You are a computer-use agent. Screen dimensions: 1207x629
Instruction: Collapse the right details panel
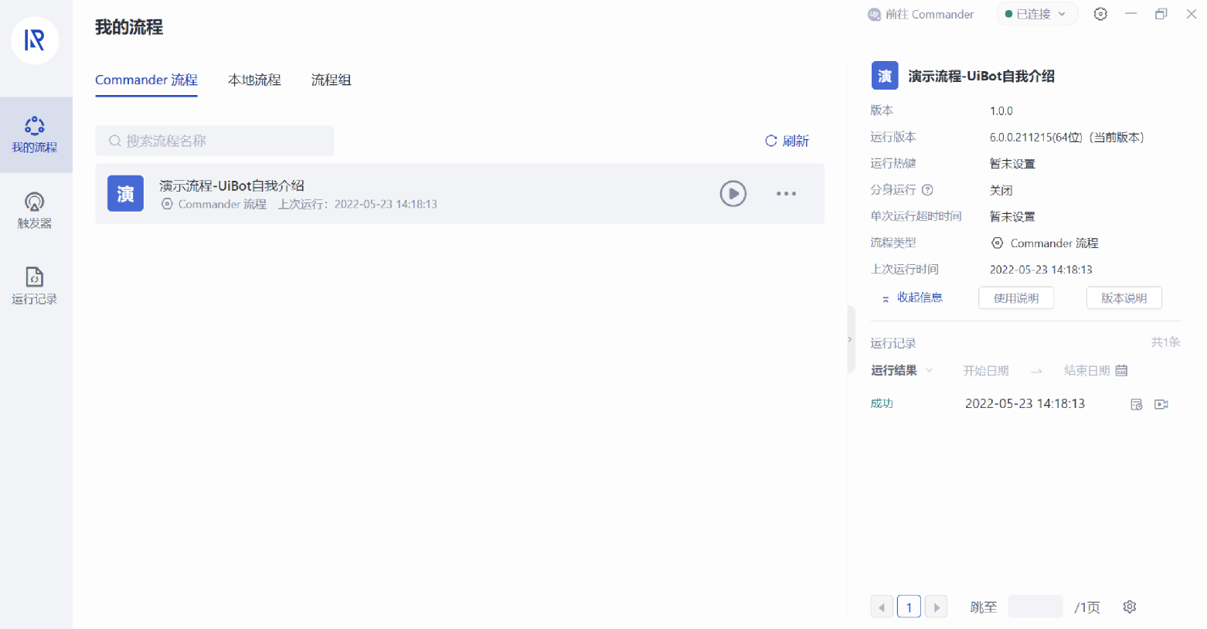pos(850,339)
